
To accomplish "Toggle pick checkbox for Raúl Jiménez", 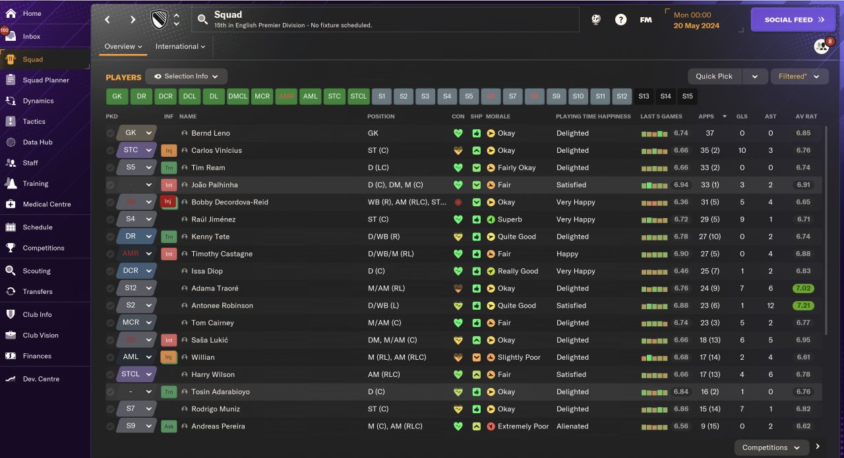I will tap(110, 219).
